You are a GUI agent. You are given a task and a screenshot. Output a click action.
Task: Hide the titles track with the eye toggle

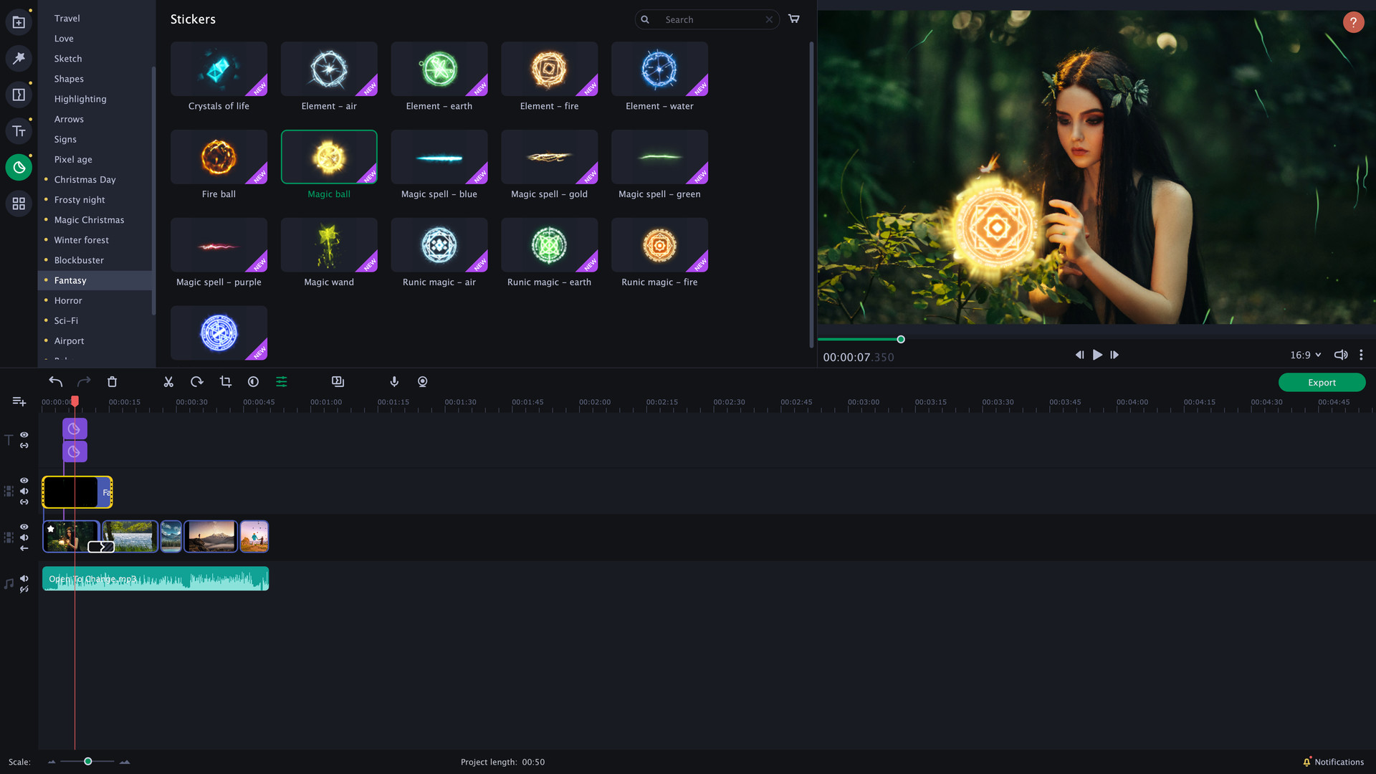(x=24, y=435)
